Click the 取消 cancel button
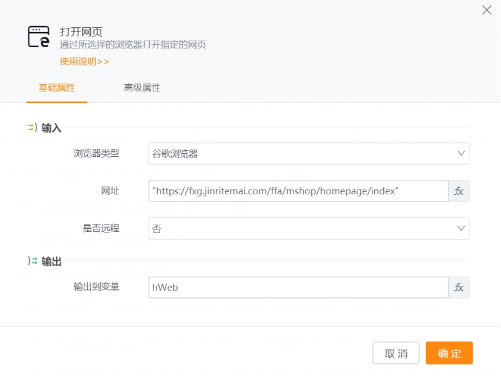Viewport: 501px width, 376px height. click(396, 353)
